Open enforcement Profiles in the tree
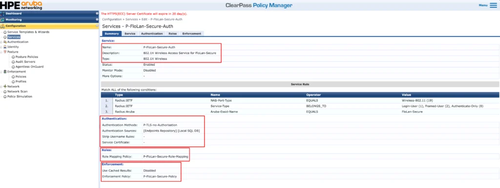The image size is (500, 188). 21,81
